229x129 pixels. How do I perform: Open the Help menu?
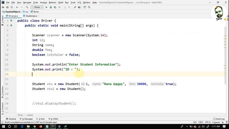pos(94,3)
